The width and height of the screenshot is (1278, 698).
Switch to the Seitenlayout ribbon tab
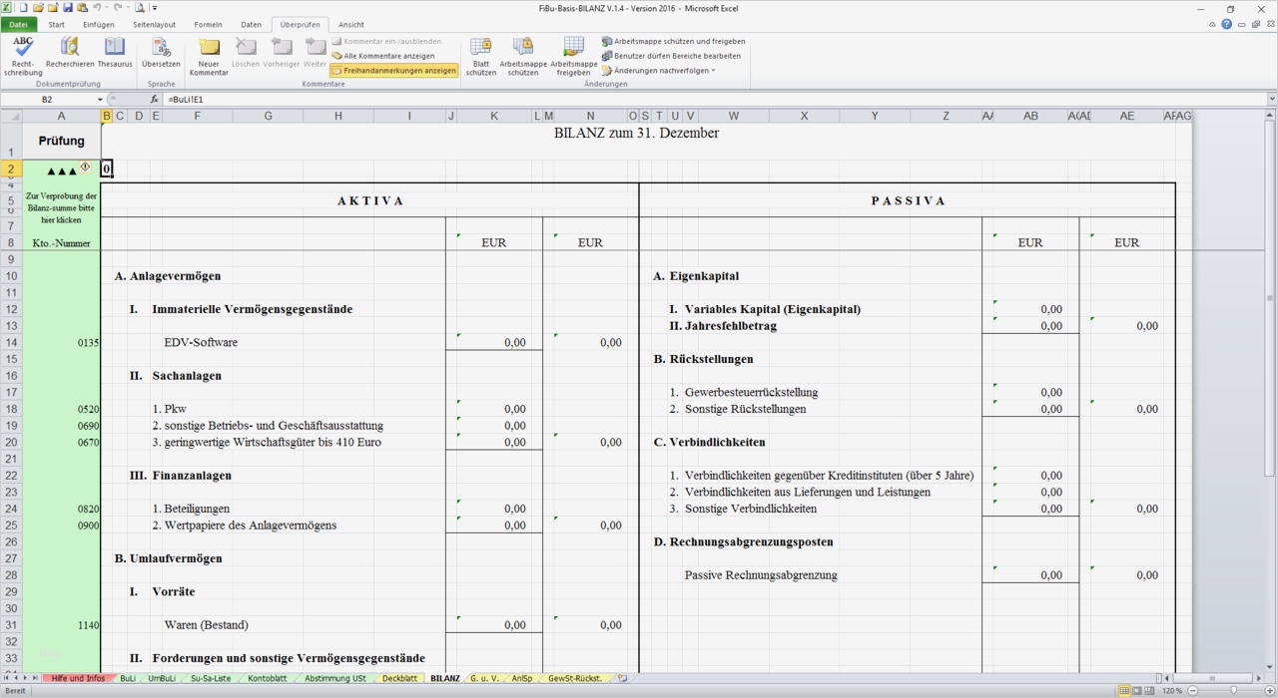pos(154,24)
